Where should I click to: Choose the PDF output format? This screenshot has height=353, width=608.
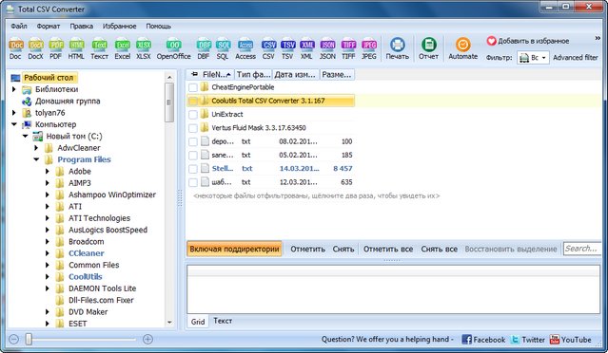point(56,49)
